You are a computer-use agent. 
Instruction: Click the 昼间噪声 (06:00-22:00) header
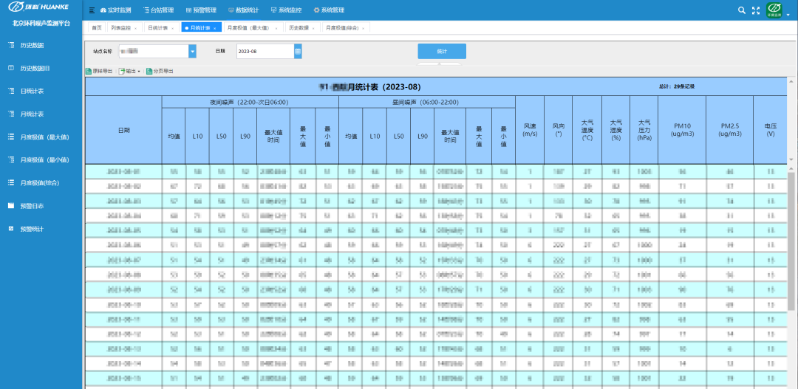tap(427, 102)
